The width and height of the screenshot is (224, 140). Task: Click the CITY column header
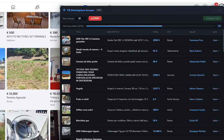pos(169,32)
